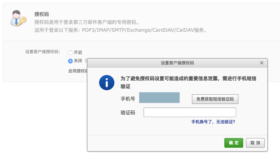
Task: Focus the 验证码 input field
Action: coord(190,112)
